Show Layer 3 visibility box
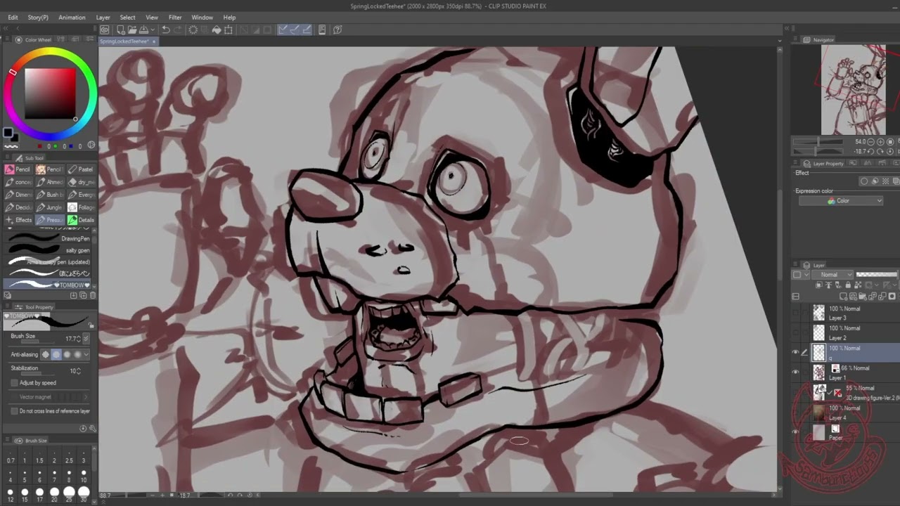Viewport: 900px width, 506px height. (x=796, y=313)
